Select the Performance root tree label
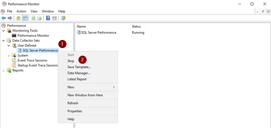The width and height of the screenshot is (271, 128). tap(17, 26)
